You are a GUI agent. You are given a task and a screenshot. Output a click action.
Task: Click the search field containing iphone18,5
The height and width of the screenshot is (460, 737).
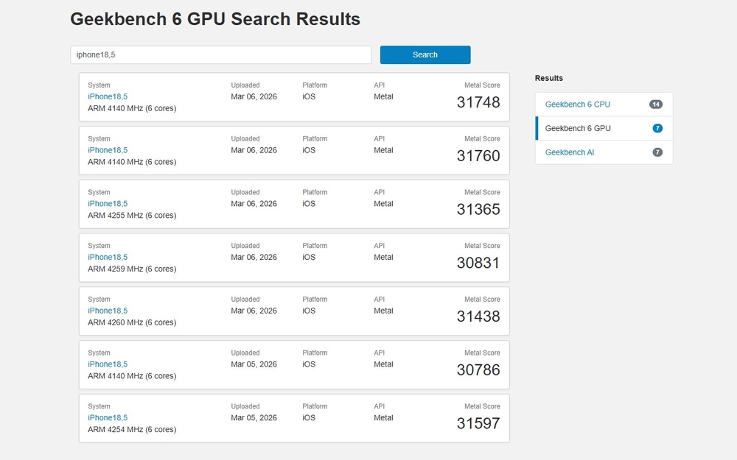(x=220, y=55)
